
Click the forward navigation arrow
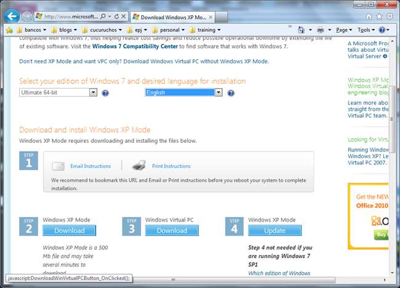[x=26, y=17]
